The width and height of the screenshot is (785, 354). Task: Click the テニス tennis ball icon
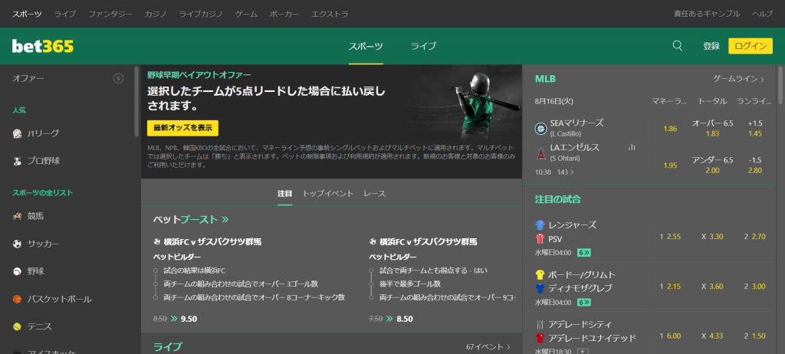click(x=17, y=326)
